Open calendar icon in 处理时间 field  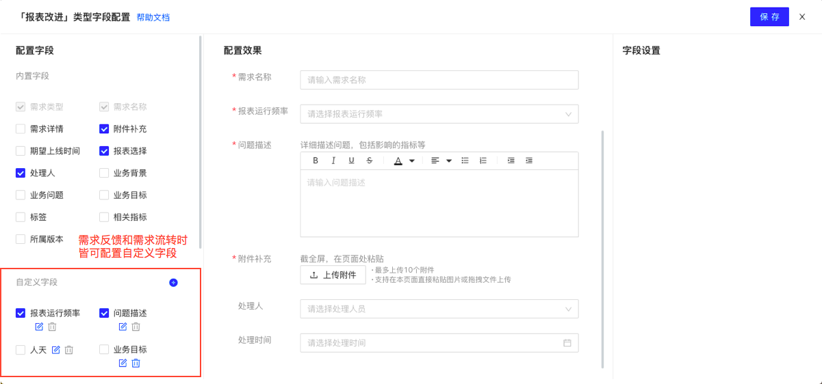coord(567,343)
